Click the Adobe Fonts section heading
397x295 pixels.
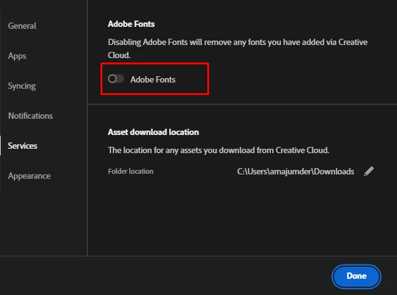tap(131, 24)
